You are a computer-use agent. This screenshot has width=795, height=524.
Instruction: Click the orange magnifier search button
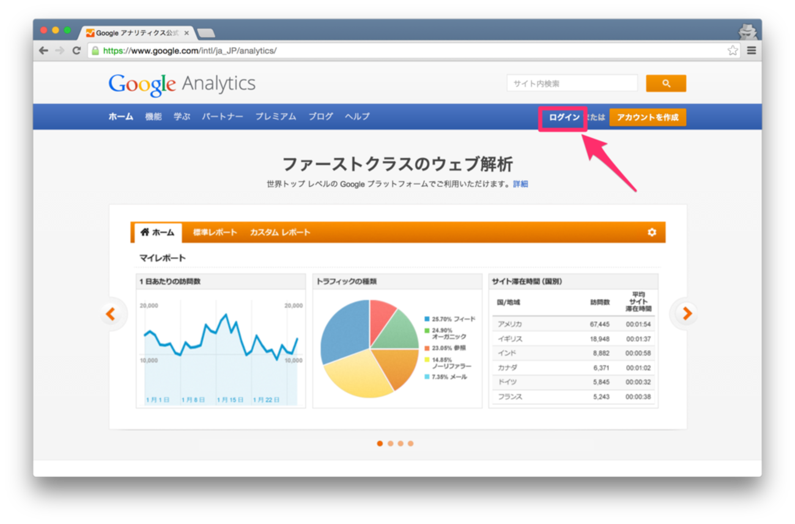666,84
